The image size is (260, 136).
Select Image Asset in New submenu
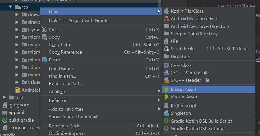point(209,90)
